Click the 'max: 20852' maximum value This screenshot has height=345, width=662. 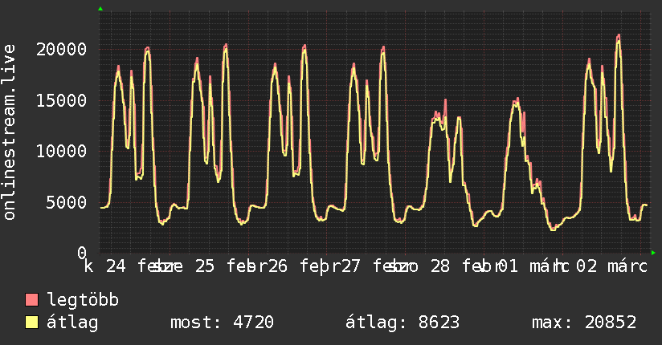tap(584, 323)
